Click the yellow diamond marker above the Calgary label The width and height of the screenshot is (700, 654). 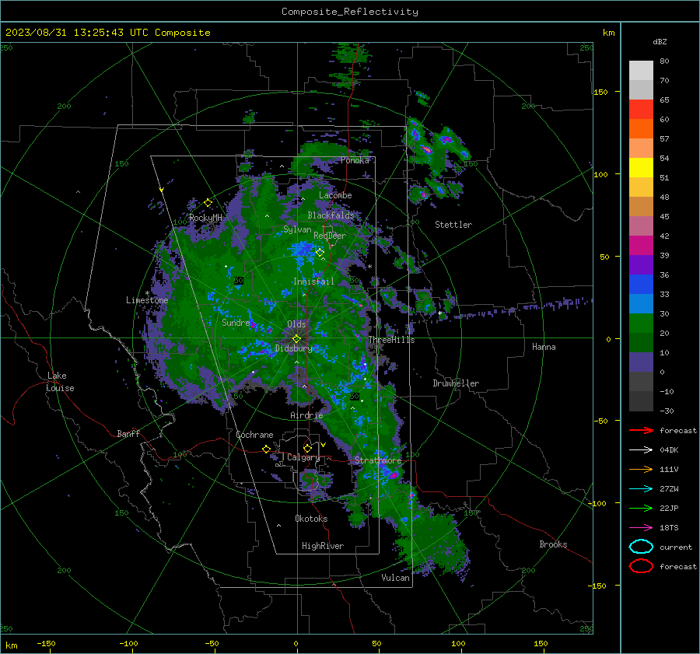pyautogui.click(x=307, y=448)
